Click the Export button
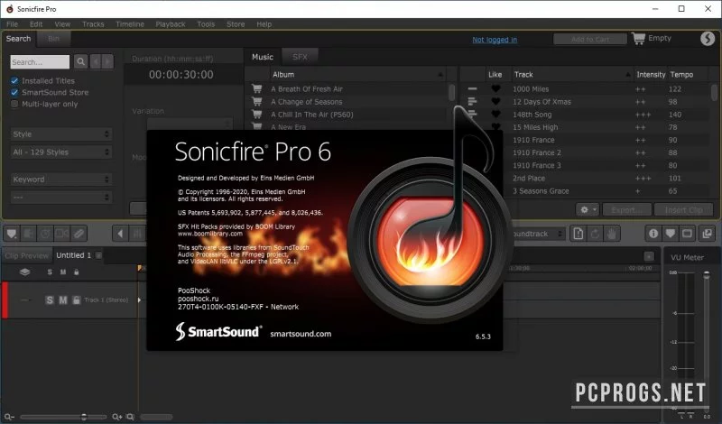 point(626,210)
